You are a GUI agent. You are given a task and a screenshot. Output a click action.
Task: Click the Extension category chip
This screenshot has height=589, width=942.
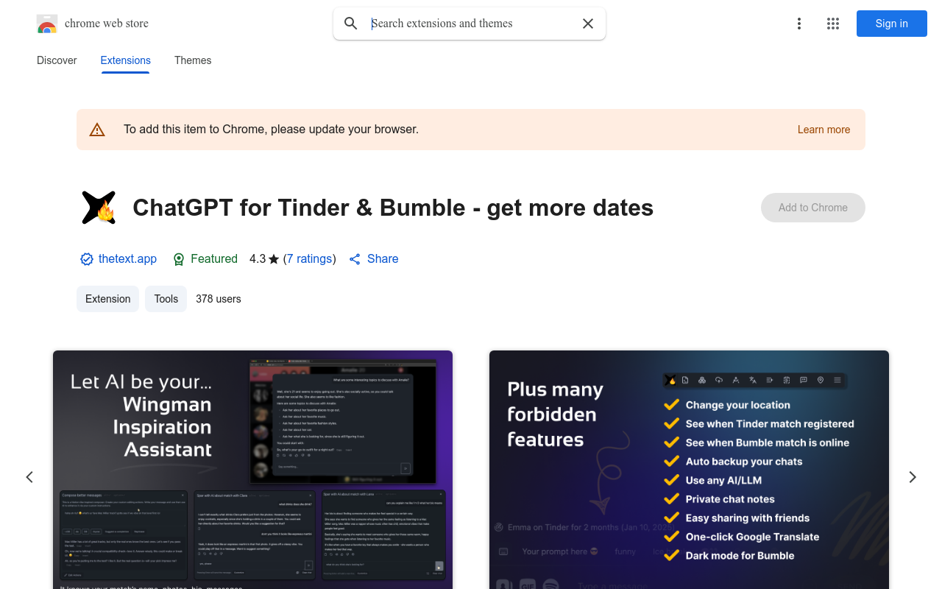click(x=107, y=299)
